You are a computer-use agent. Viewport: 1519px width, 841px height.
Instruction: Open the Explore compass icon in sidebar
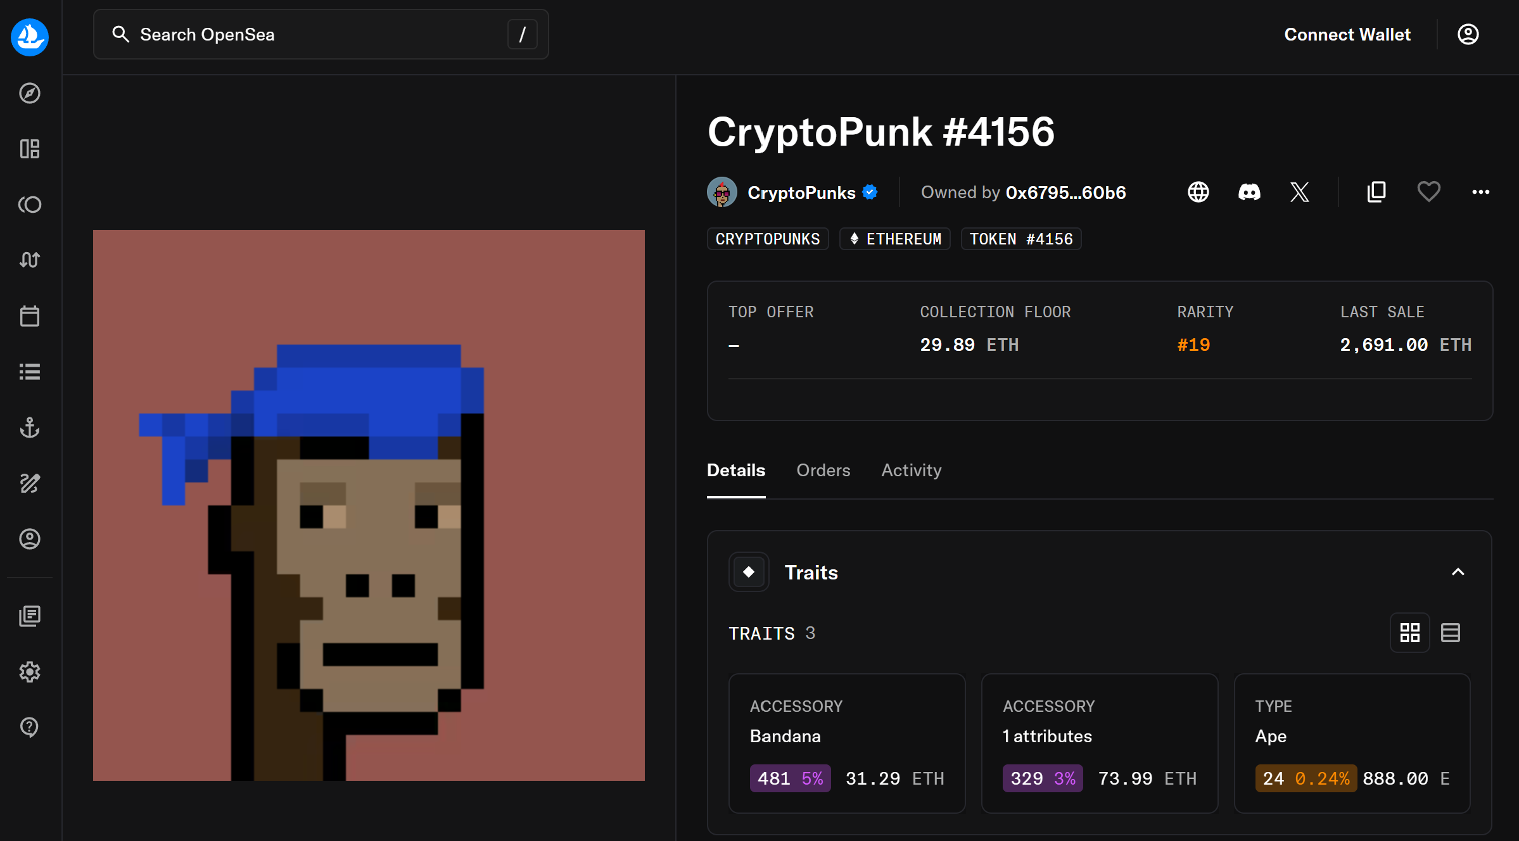(x=30, y=93)
